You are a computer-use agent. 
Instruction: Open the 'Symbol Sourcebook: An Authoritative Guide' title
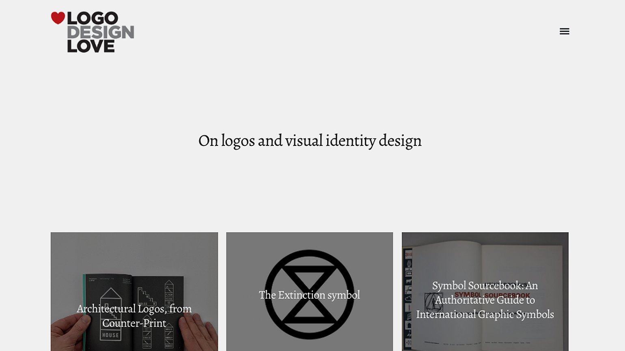point(485,293)
